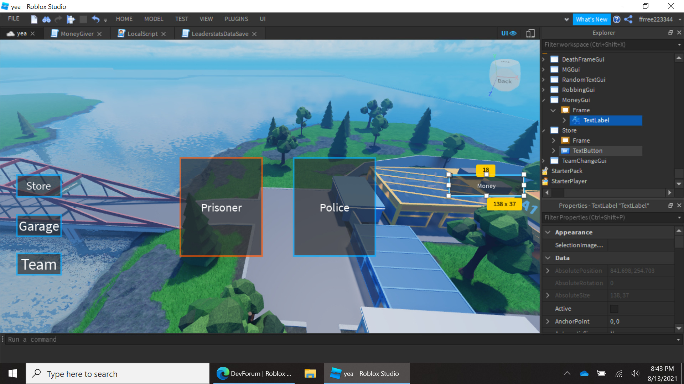Click the Run a command input bar
The image size is (684, 384).
pyautogui.click(x=321, y=339)
